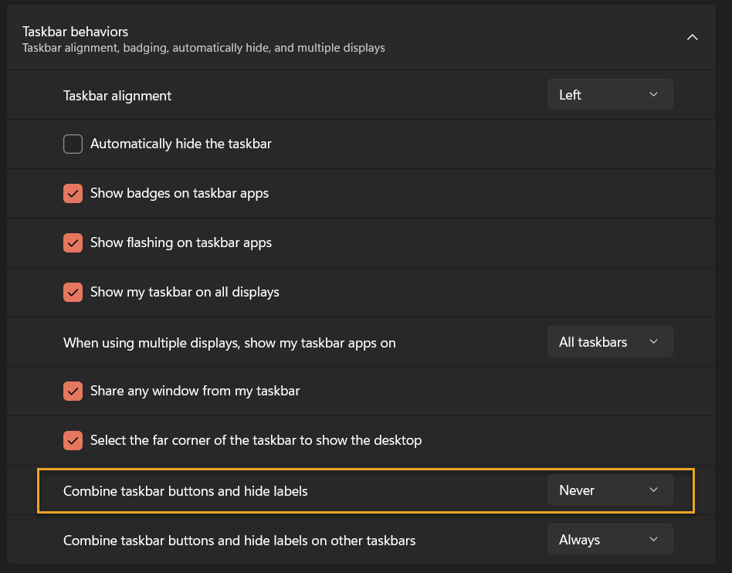Uncheck Show badges on taskbar apps
The width and height of the screenshot is (732, 573).
click(x=73, y=193)
